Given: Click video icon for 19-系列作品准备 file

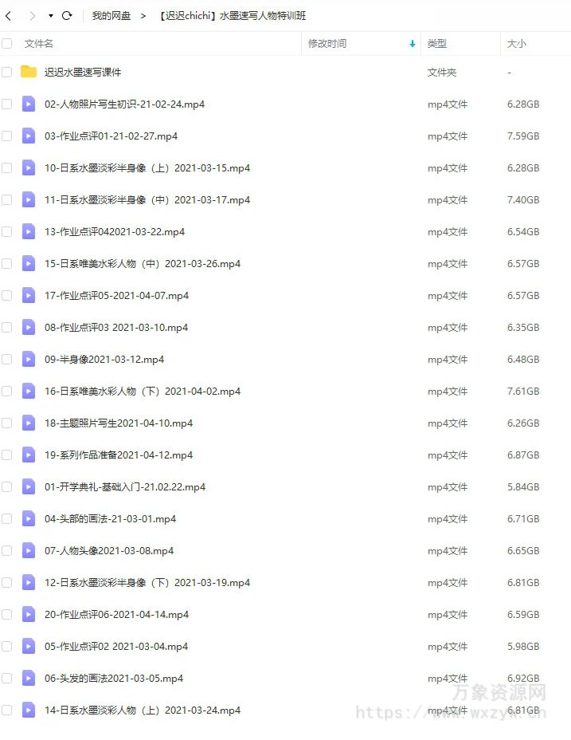Looking at the screenshot, I should (29, 455).
